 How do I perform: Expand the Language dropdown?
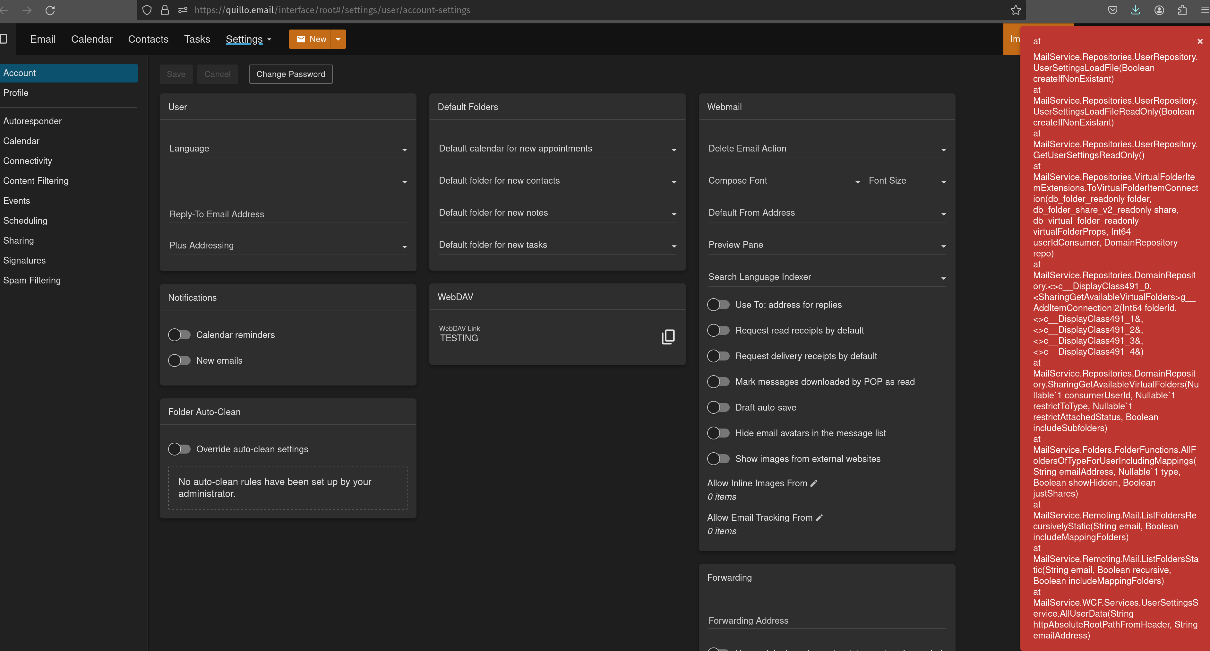tap(287, 149)
